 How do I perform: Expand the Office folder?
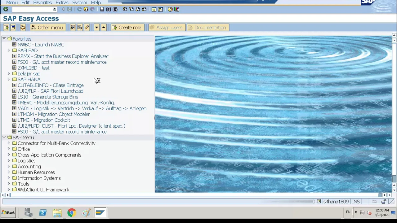pyautogui.click(x=9, y=149)
